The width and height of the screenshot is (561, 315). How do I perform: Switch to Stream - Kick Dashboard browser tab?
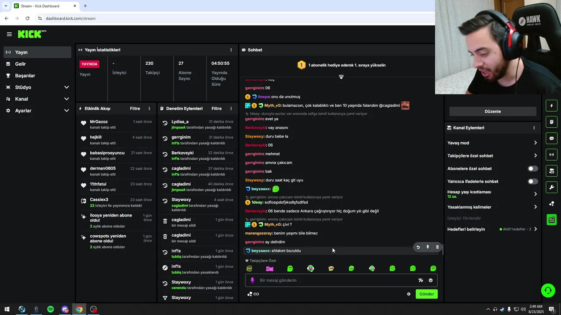click(45, 6)
